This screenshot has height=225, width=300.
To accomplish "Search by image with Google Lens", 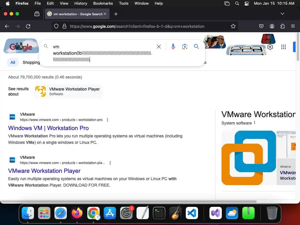I will click(185, 47).
